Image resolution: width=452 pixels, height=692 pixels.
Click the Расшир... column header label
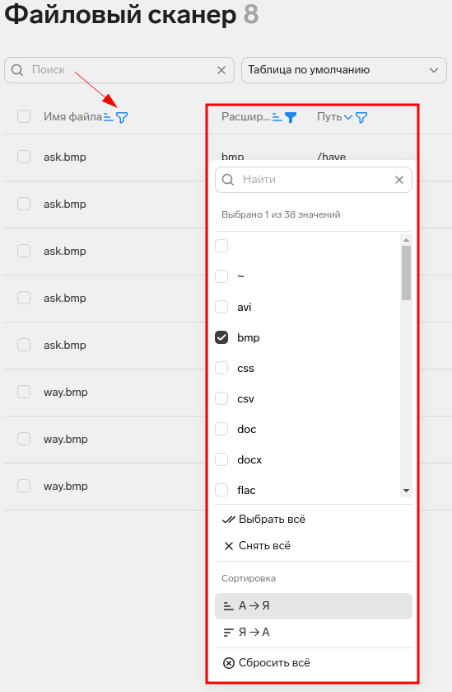[x=245, y=117]
